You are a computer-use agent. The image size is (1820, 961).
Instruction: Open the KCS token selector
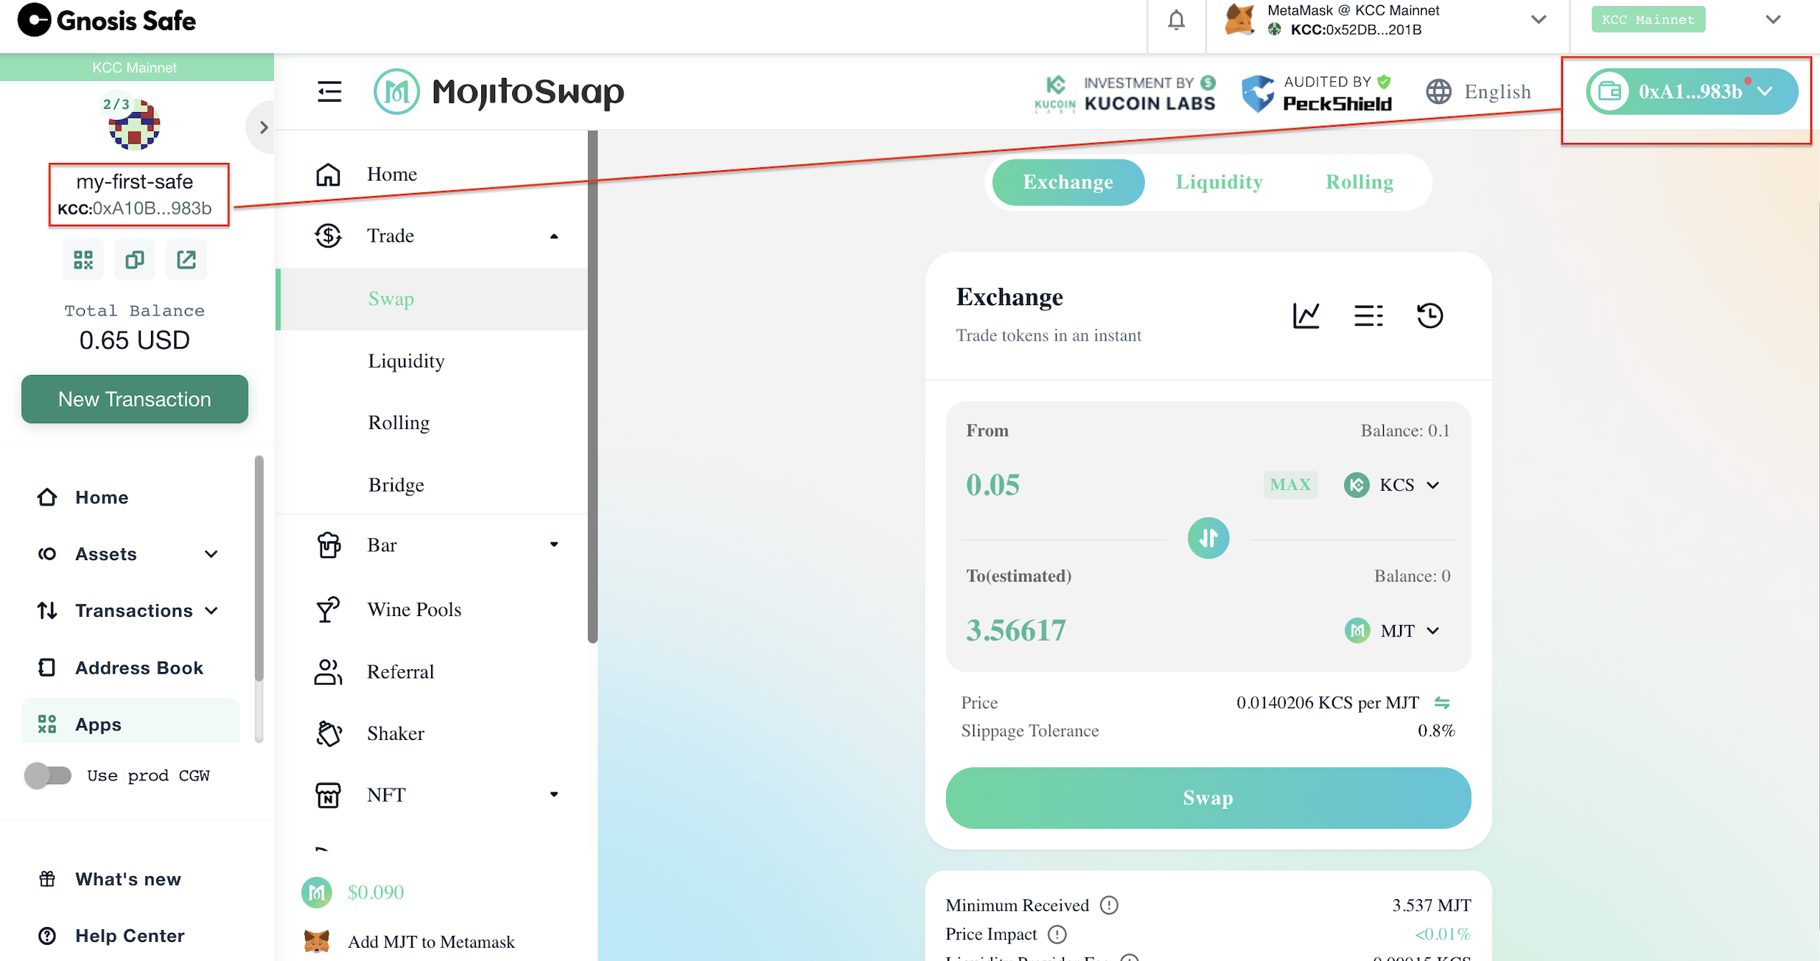click(x=1392, y=485)
